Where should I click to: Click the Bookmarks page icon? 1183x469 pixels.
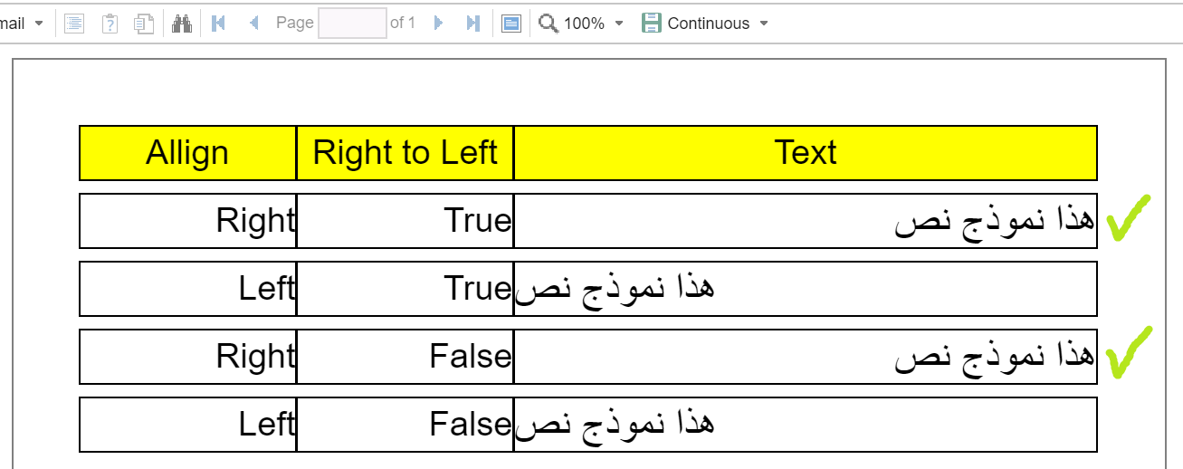click(74, 24)
